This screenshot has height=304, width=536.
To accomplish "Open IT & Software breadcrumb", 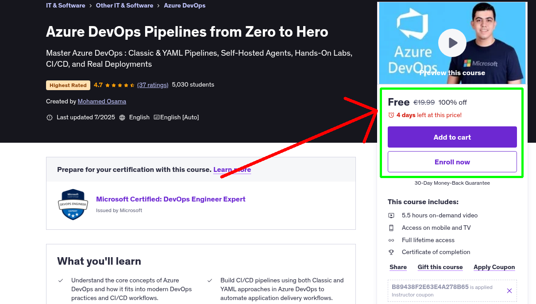I will 66,6.
